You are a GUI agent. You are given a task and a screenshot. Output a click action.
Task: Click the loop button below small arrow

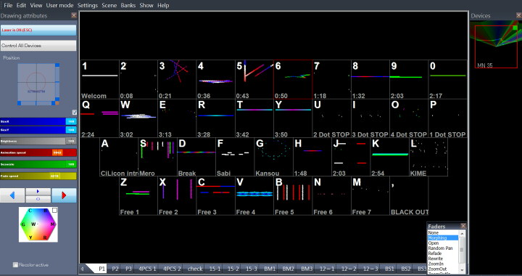(38, 199)
